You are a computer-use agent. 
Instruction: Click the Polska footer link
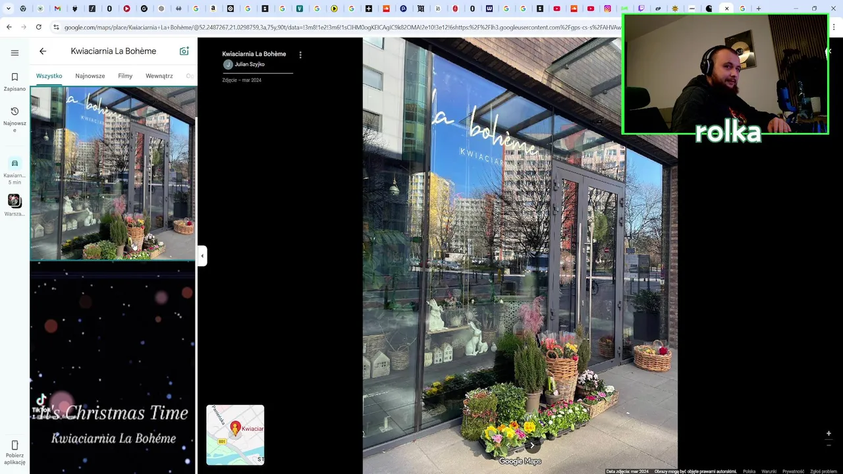(x=749, y=471)
